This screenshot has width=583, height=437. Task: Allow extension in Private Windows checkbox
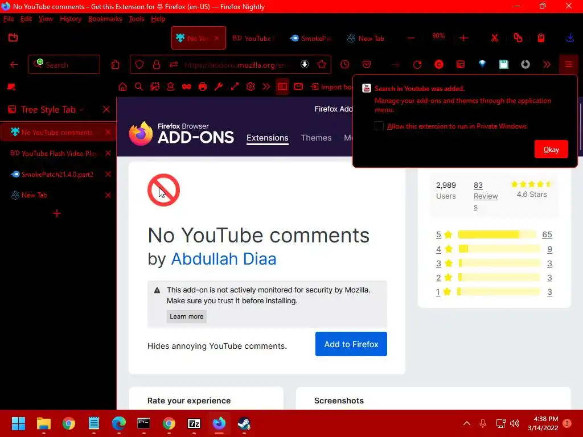(379, 126)
